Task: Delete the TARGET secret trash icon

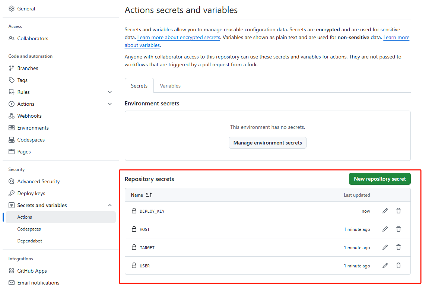Action: tap(399, 247)
